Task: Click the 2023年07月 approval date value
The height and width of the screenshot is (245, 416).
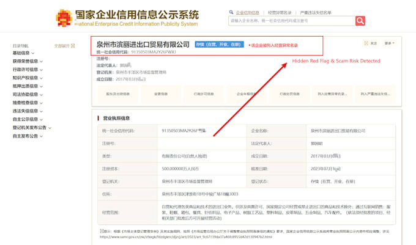Action: pyautogui.click(x=325, y=169)
